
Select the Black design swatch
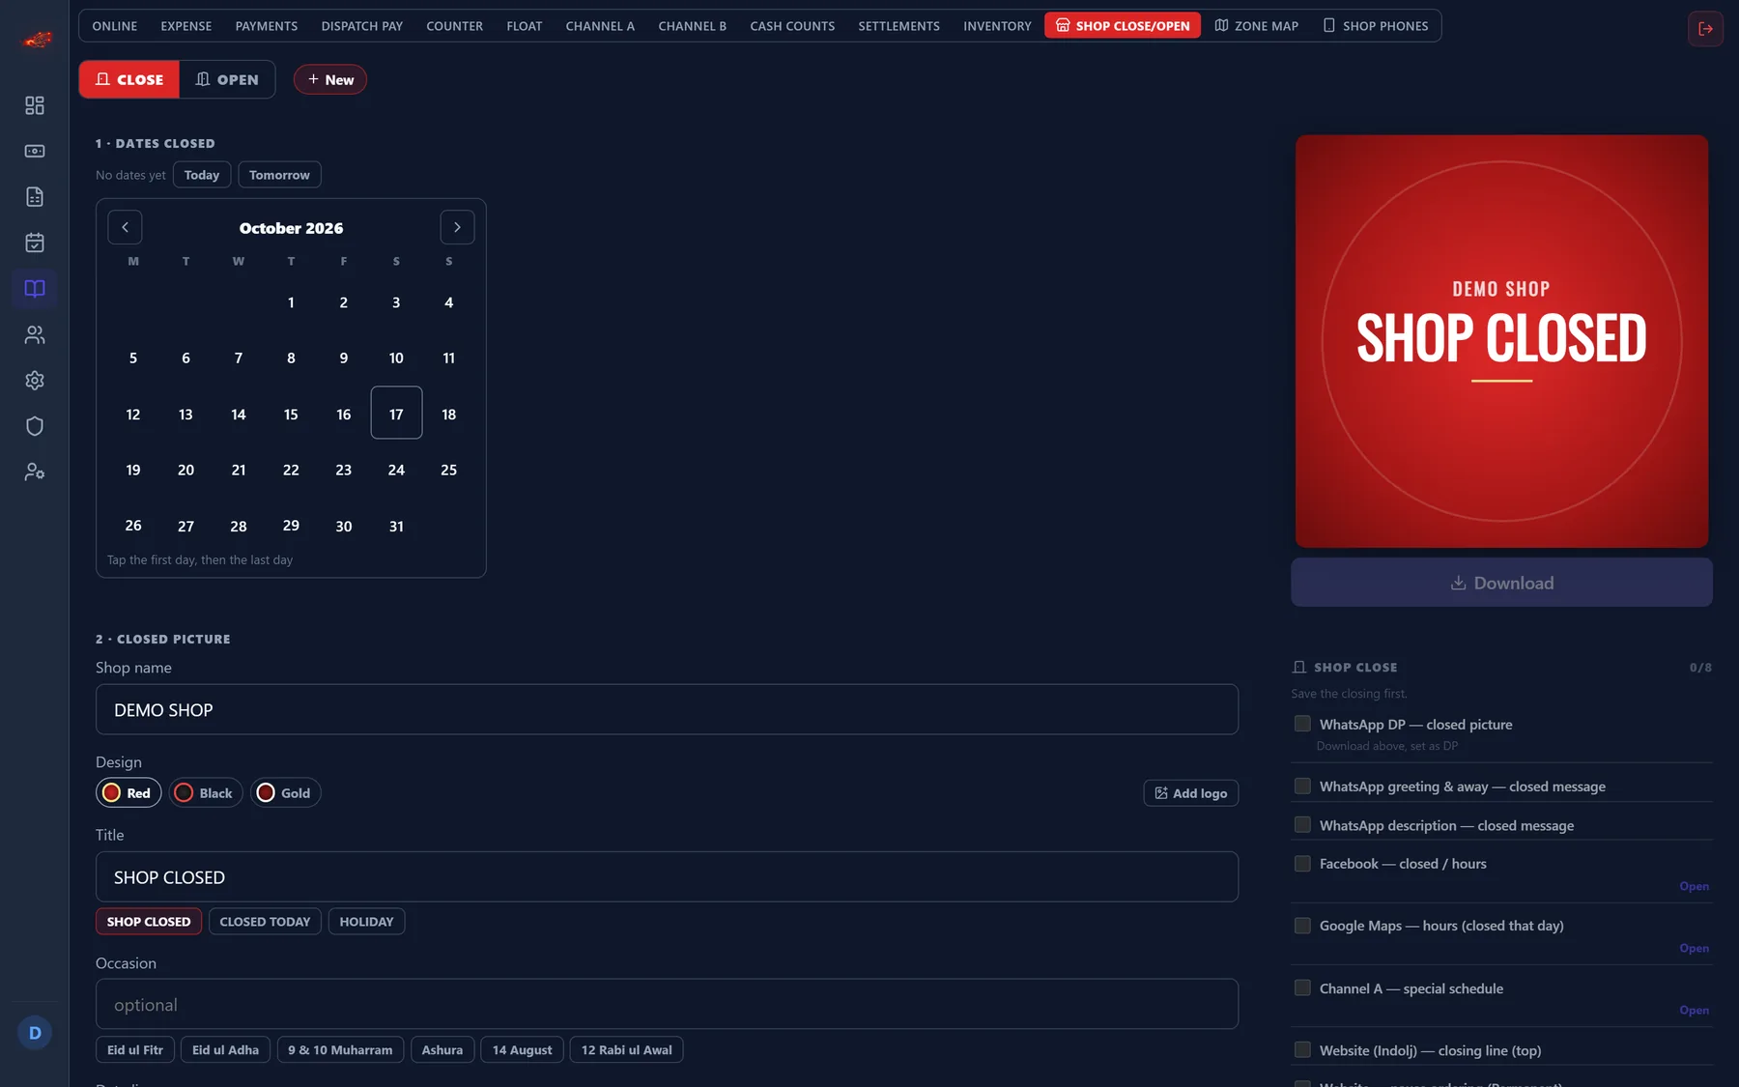(x=206, y=793)
